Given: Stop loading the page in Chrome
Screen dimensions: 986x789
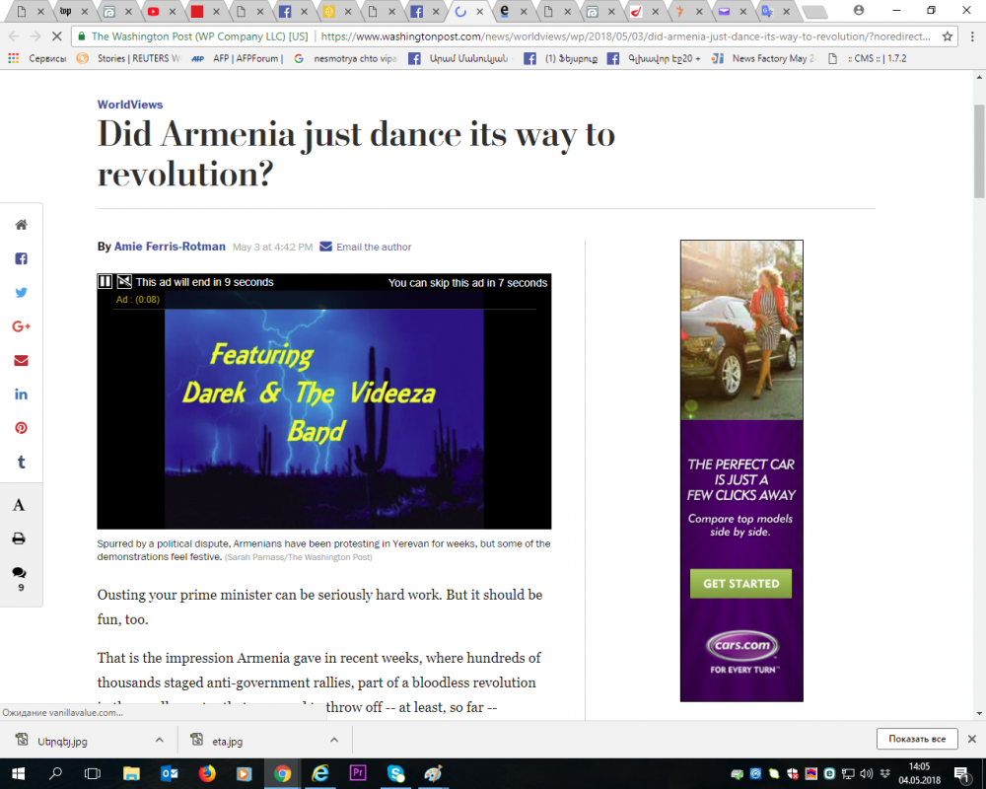Looking at the screenshot, I should (56, 36).
